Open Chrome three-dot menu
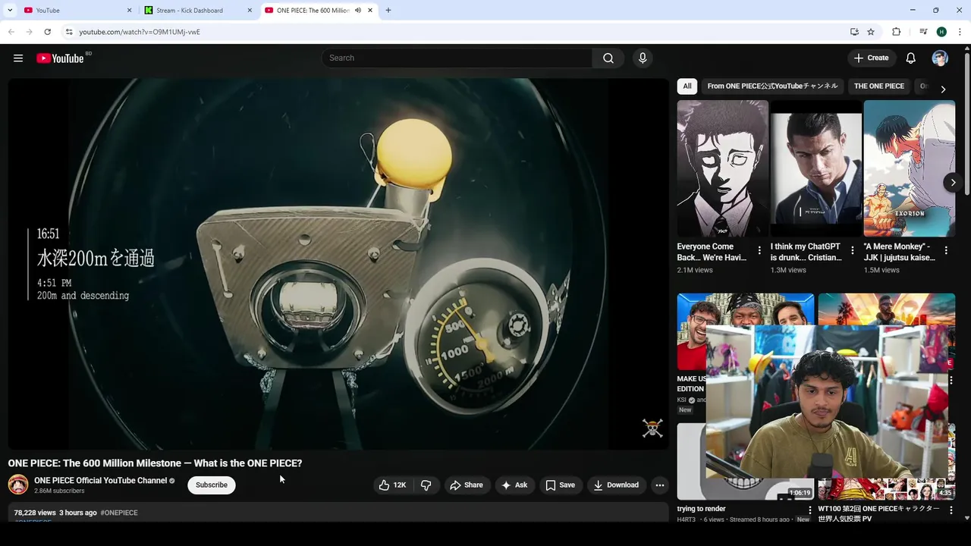971x546 pixels. [x=960, y=32]
